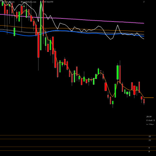Click the 'in 5 Days' label
The width and height of the screenshot is (156, 156).
(150, 124)
